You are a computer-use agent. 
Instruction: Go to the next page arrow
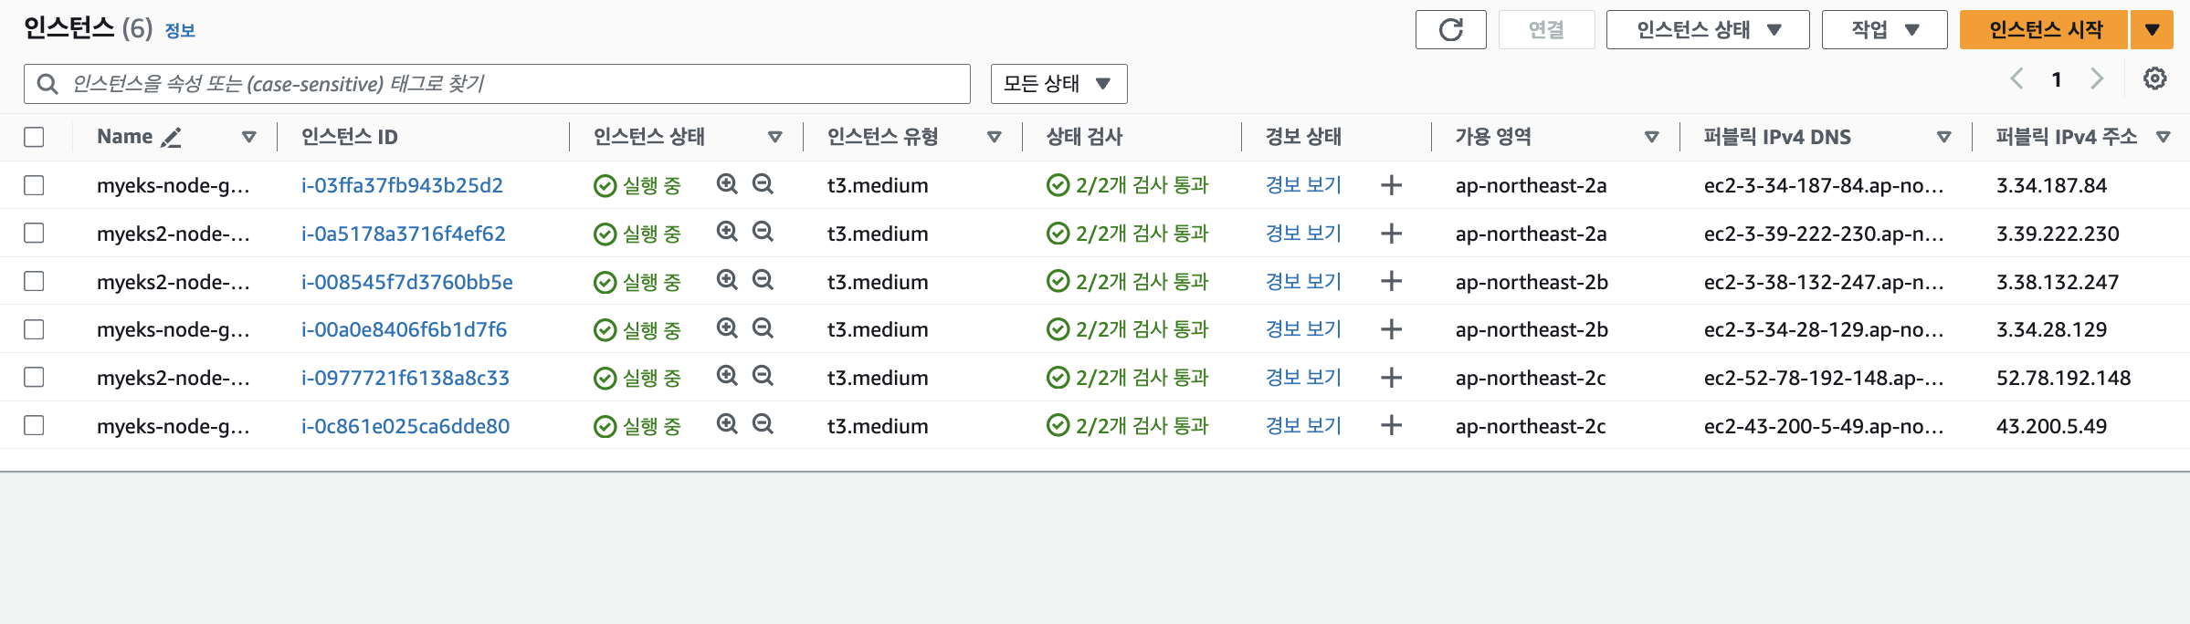coord(2097,79)
